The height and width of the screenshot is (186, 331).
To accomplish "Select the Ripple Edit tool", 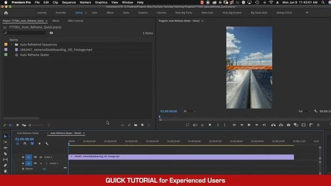I will point(5,148).
